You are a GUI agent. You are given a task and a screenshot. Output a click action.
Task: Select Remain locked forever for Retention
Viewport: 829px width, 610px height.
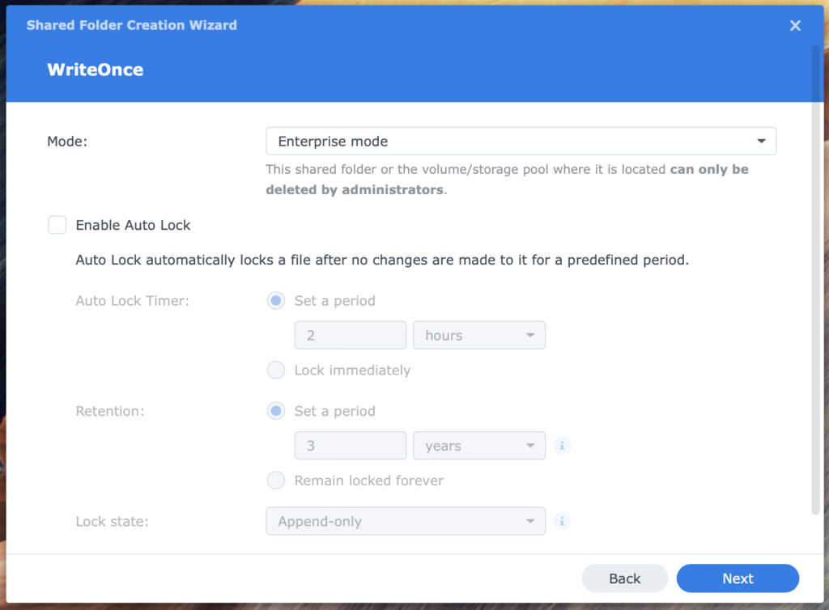276,480
